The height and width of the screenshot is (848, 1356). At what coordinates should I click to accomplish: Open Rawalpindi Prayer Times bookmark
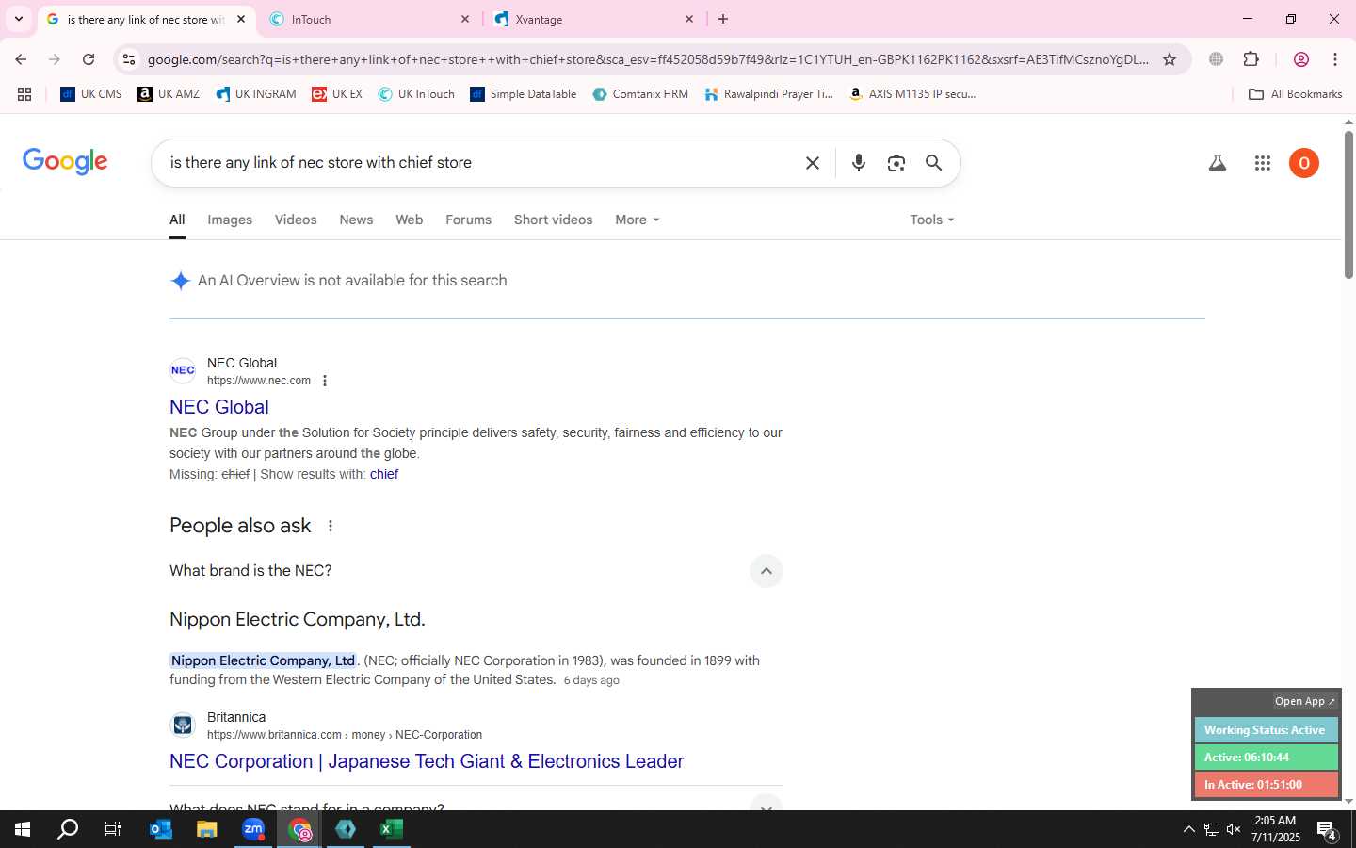coord(768,94)
